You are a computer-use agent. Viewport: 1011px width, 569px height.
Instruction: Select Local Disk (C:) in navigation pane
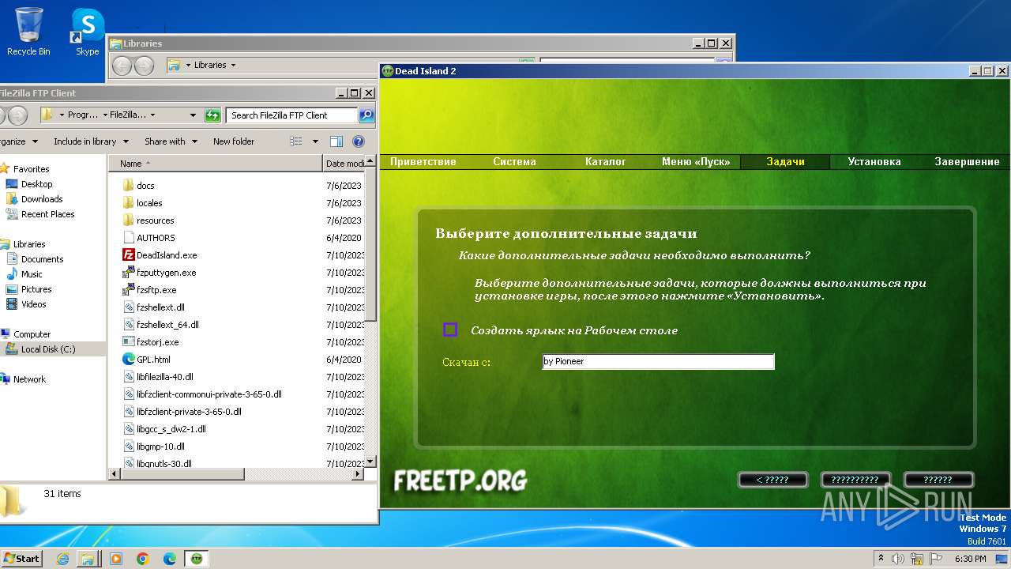tap(48, 349)
